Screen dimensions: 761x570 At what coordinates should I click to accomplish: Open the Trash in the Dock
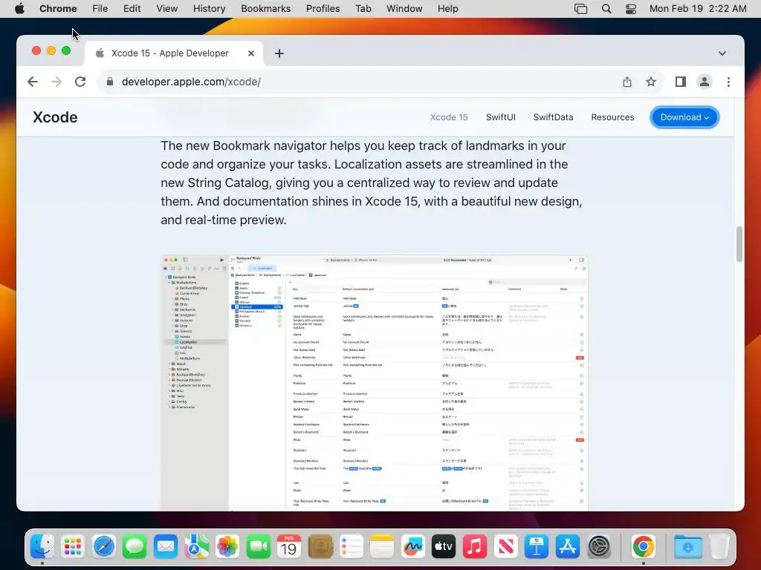(719, 547)
